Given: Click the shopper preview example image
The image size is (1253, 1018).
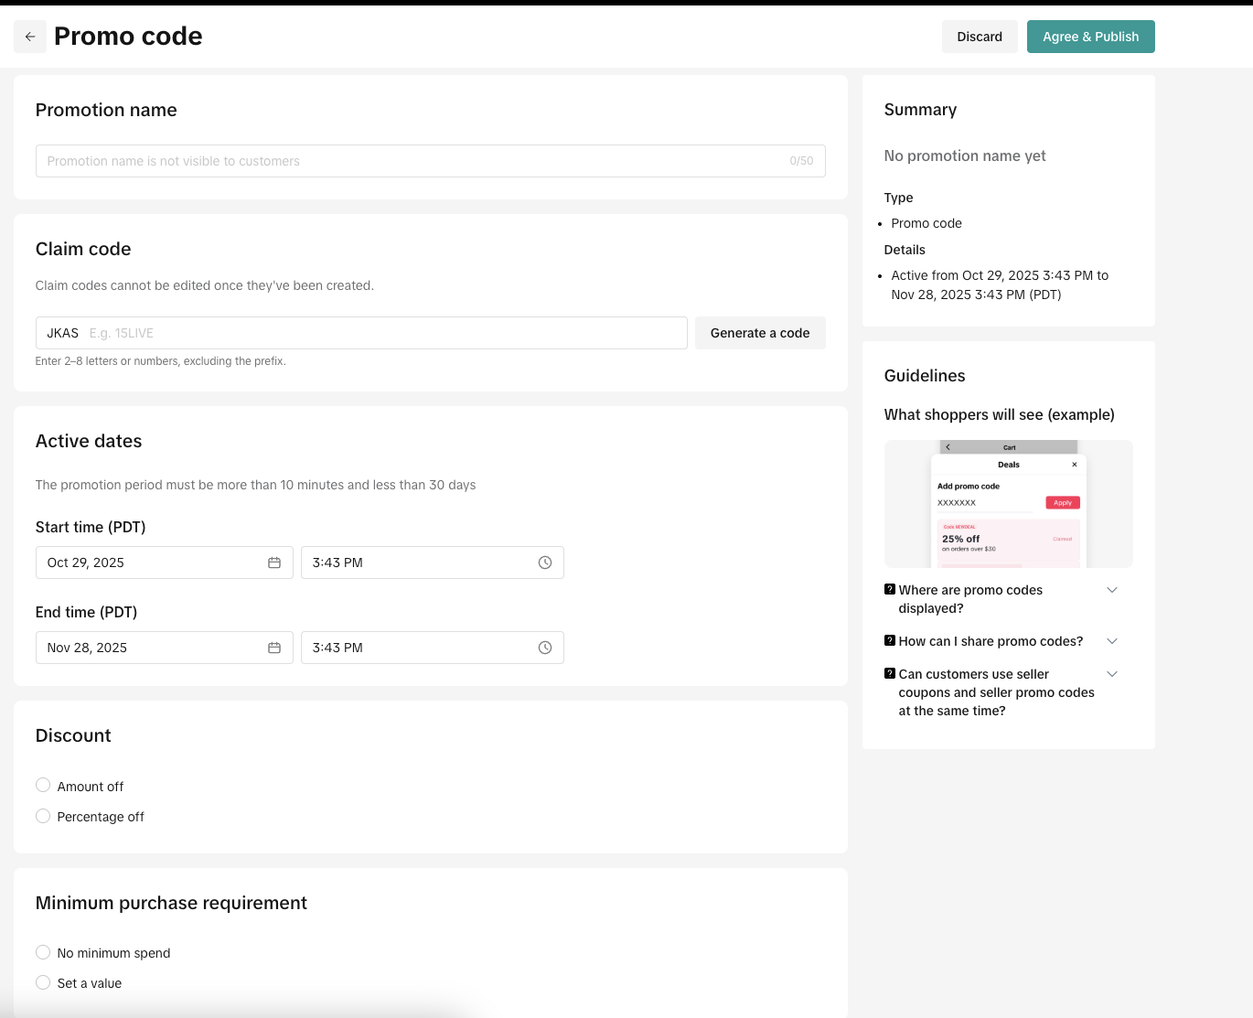Looking at the screenshot, I should click(1008, 504).
